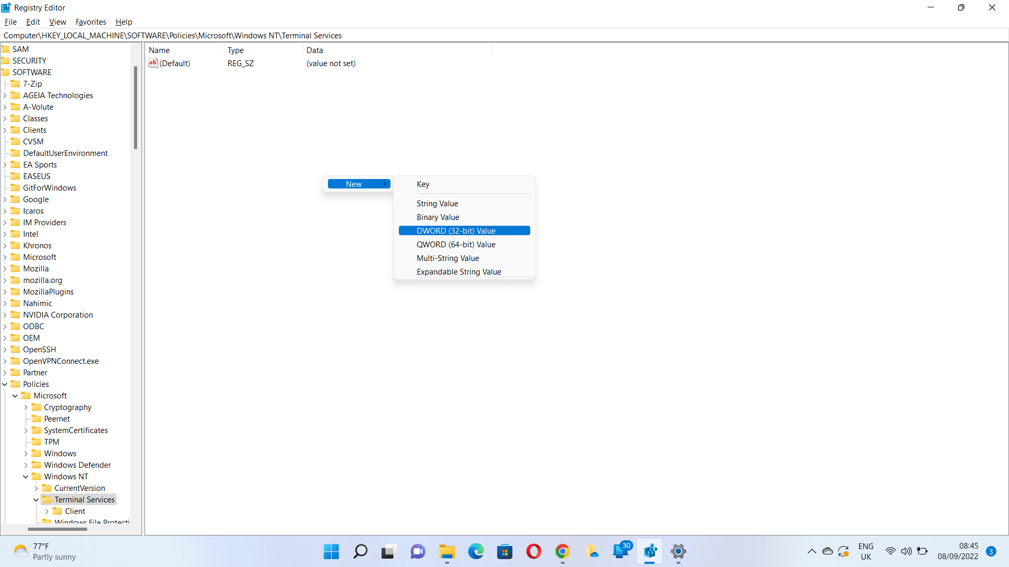Open Microsoft Edge from the taskbar
This screenshot has width=1009, height=567.
coord(476,552)
